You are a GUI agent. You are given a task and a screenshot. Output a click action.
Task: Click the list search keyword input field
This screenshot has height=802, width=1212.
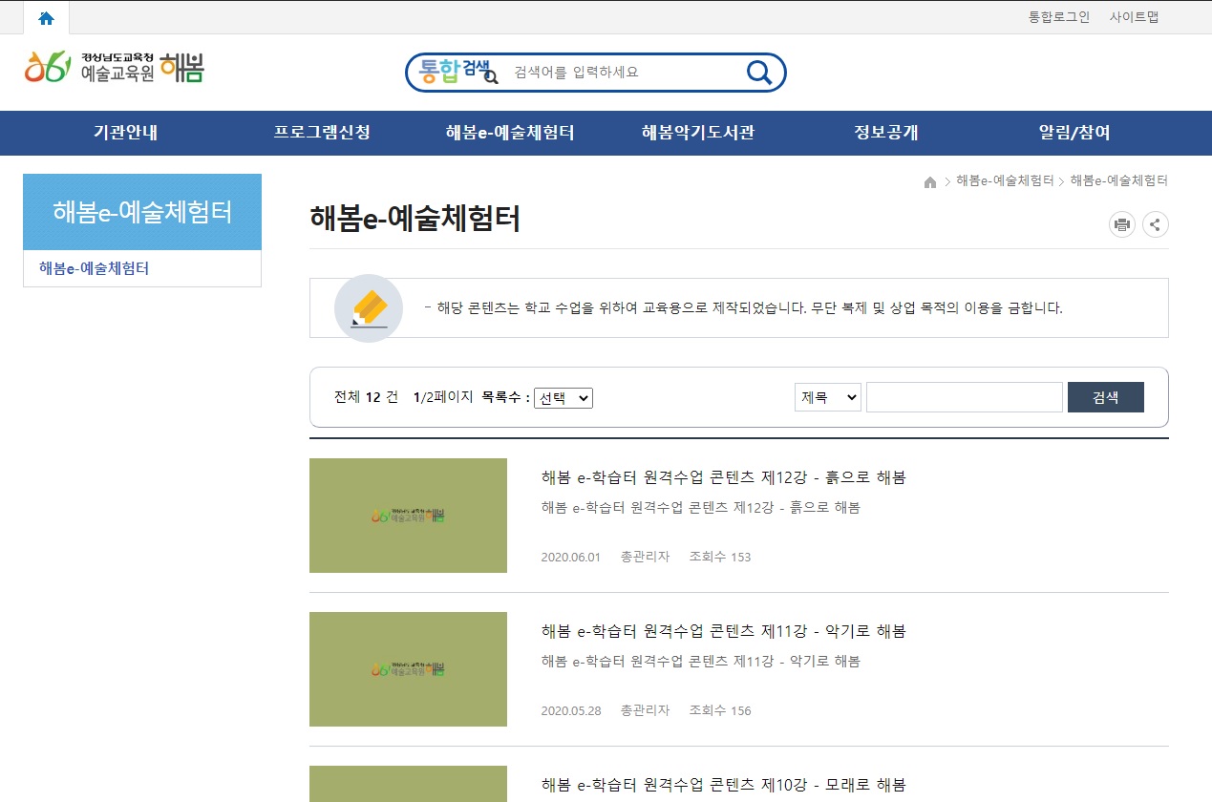965,397
